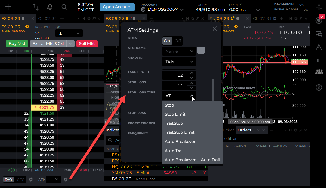
Task: Select DAY order duration
Action: click(9, 179)
